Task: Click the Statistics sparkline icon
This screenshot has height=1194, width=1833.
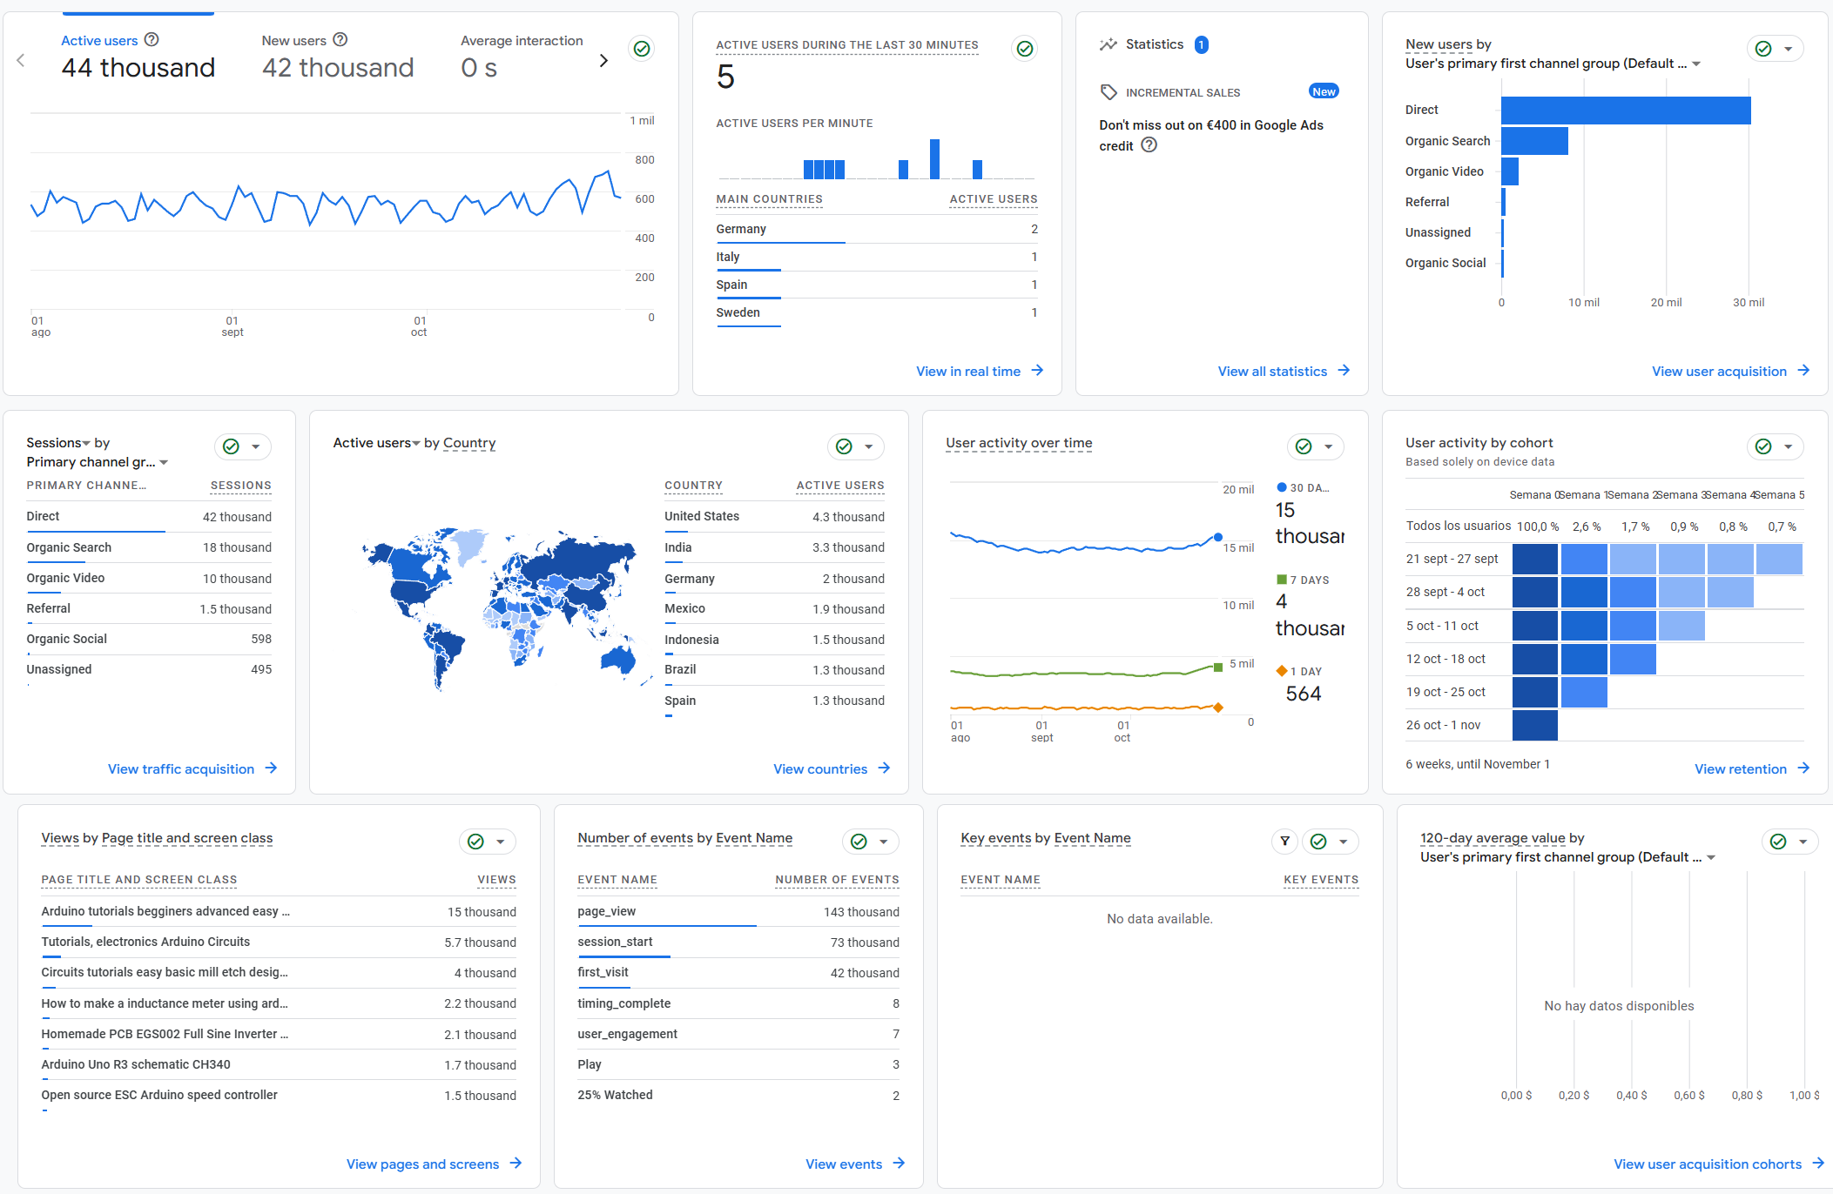Action: [1108, 44]
